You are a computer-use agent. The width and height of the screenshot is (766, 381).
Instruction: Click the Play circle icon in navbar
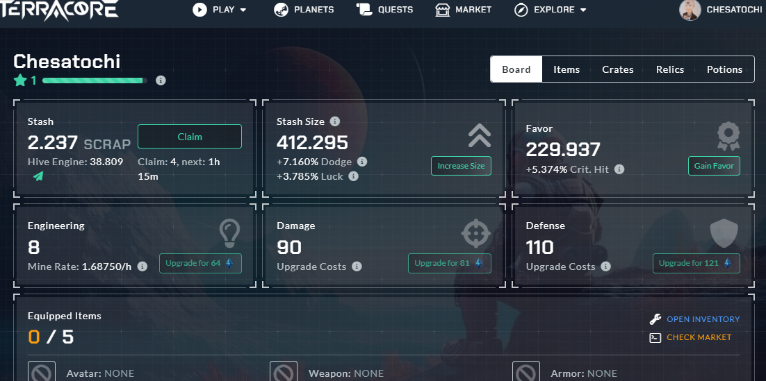199,10
